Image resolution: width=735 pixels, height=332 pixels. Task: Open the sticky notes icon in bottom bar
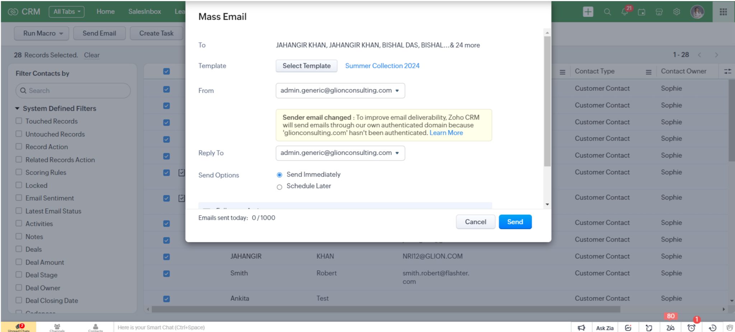(x=649, y=328)
